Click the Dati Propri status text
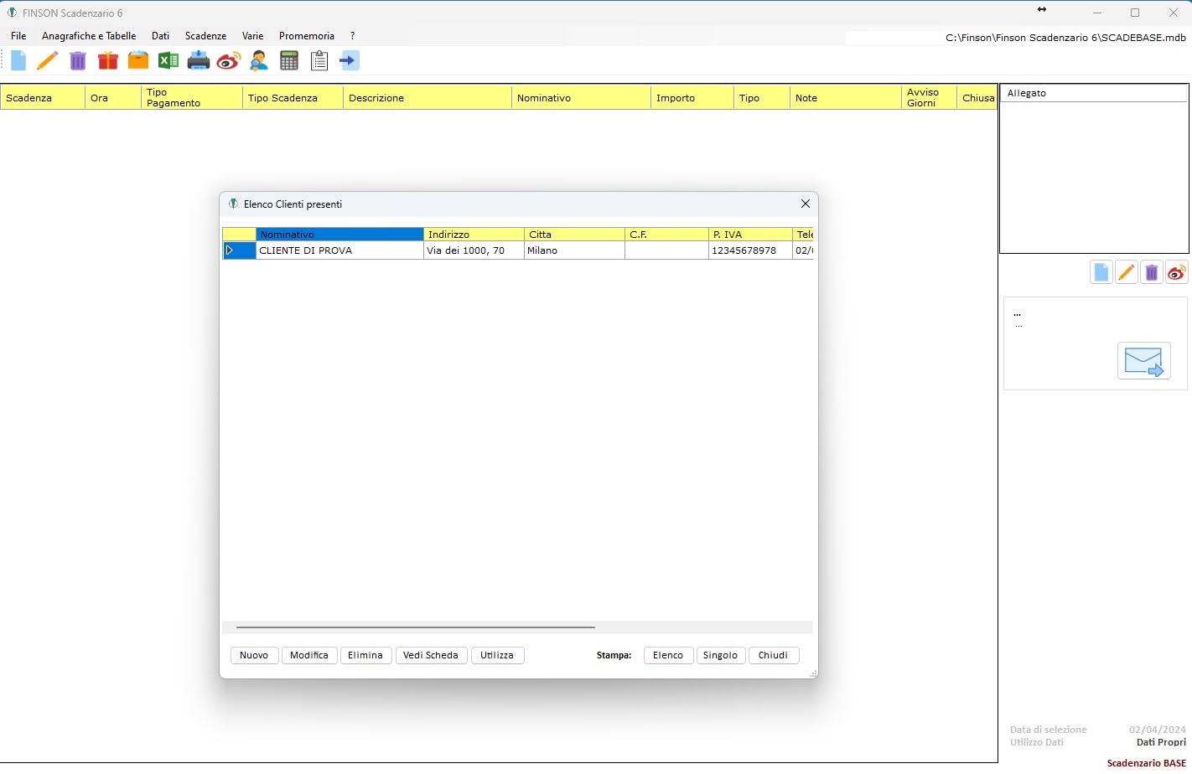Image resolution: width=1192 pixels, height=774 pixels. point(1161,742)
